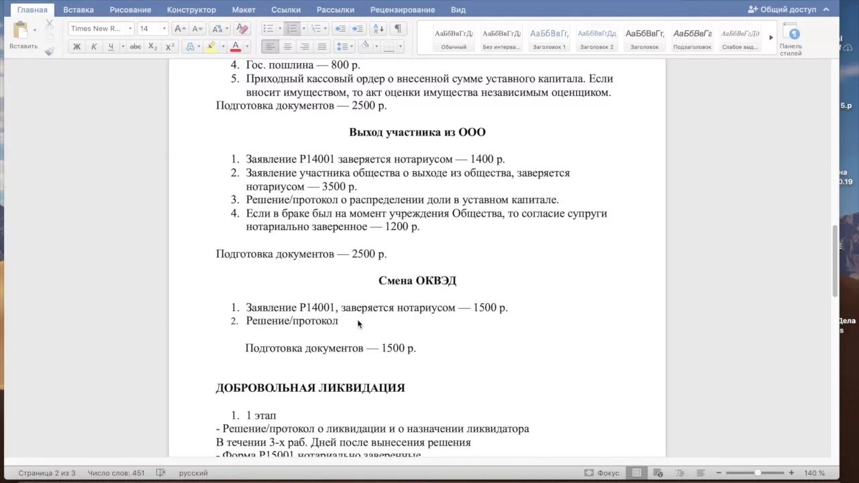Viewport: 859px width, 483px height.
Task: Toggle Print Layout view in status bar
Action: pyautogui.click(x=637, y=473)
